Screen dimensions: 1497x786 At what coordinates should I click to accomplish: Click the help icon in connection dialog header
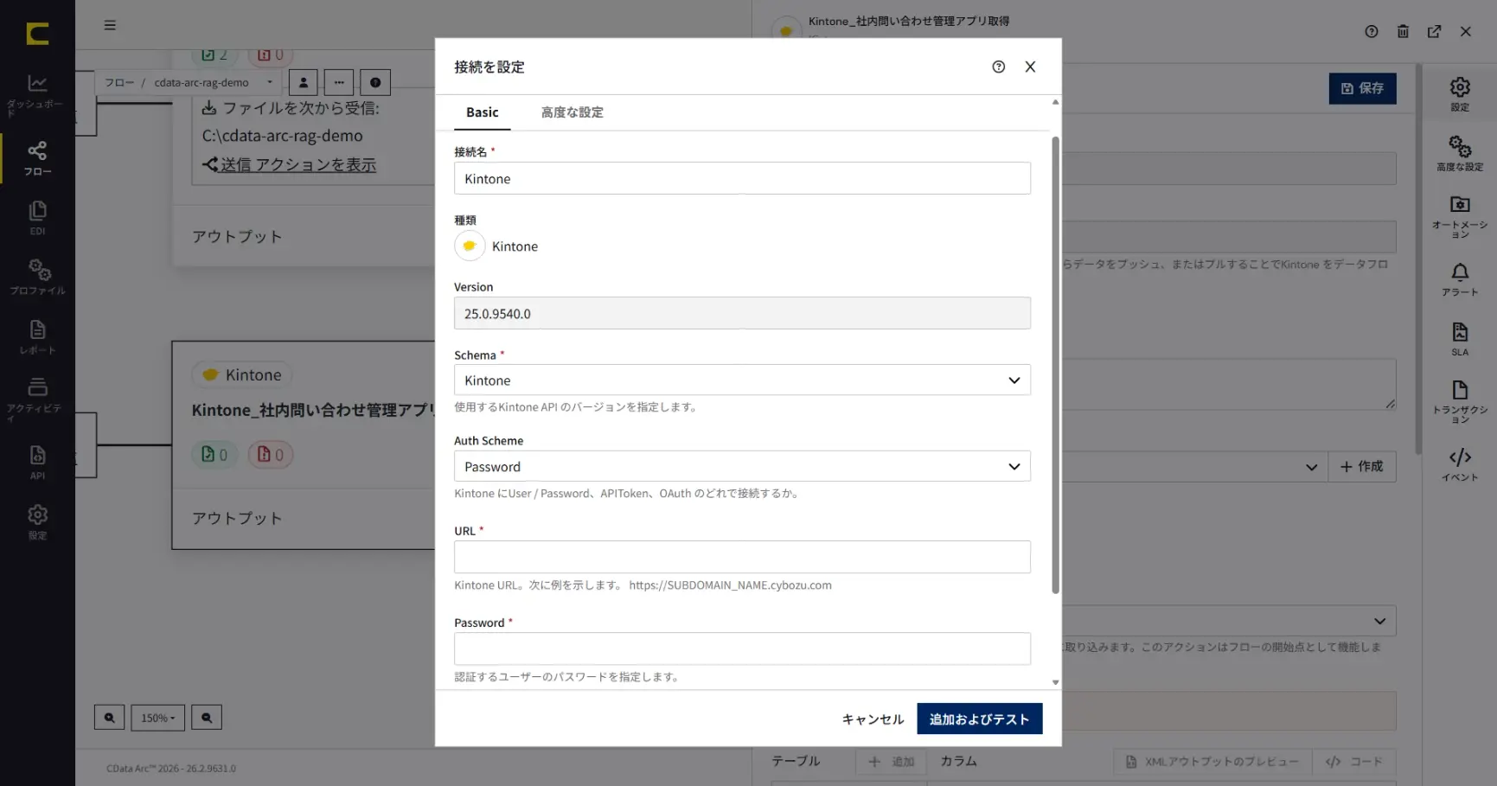pos(999,67)
